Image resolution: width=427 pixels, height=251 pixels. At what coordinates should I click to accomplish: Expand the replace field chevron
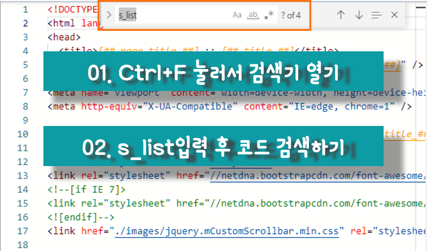tap(109, 15)
